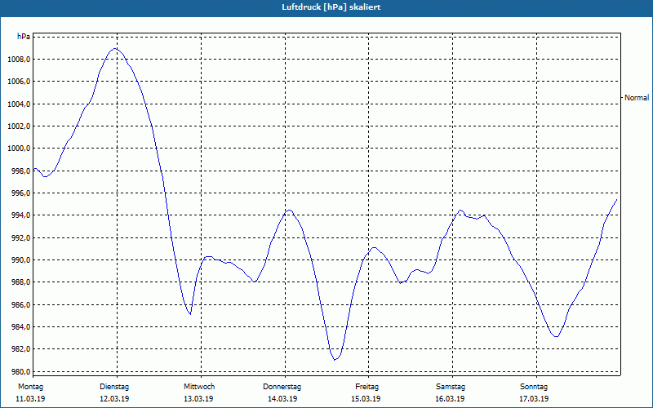Viewport: 653px width, 408px height.
Task: Click the date 11.03.19
Action: [x=30, y=399]
